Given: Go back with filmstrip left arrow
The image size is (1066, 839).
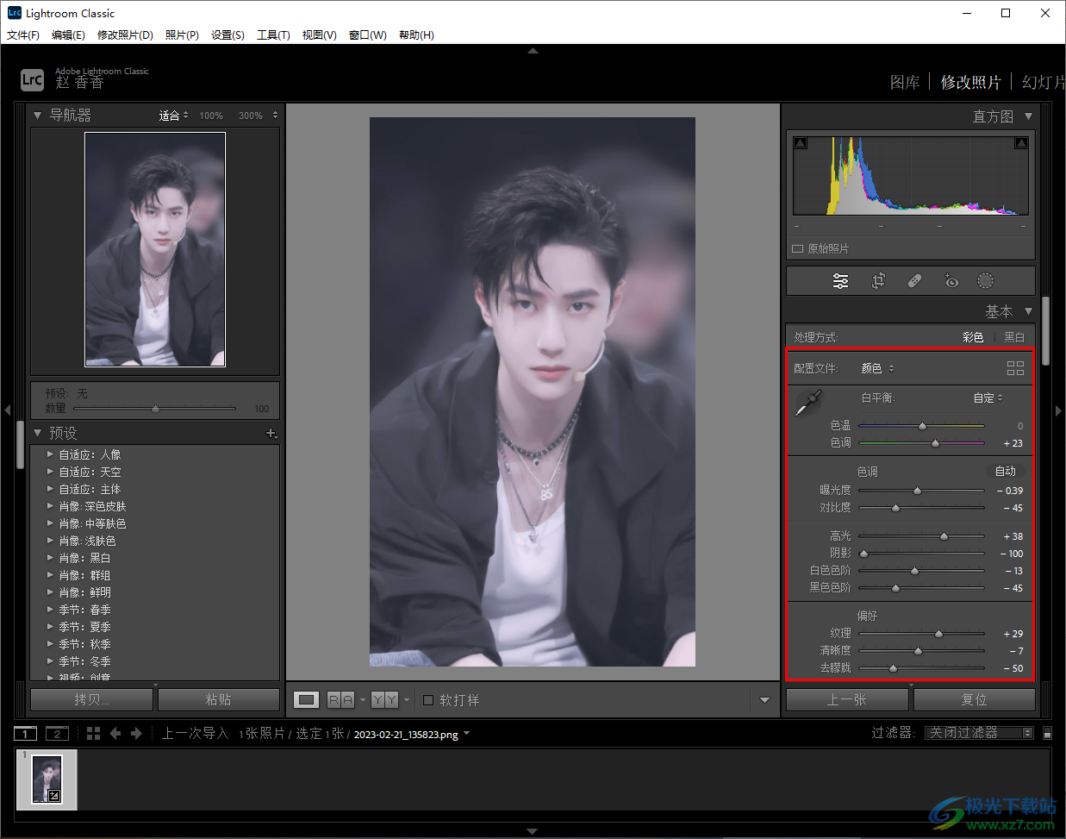Looking at the screenshot, I should tap(115, 734).
